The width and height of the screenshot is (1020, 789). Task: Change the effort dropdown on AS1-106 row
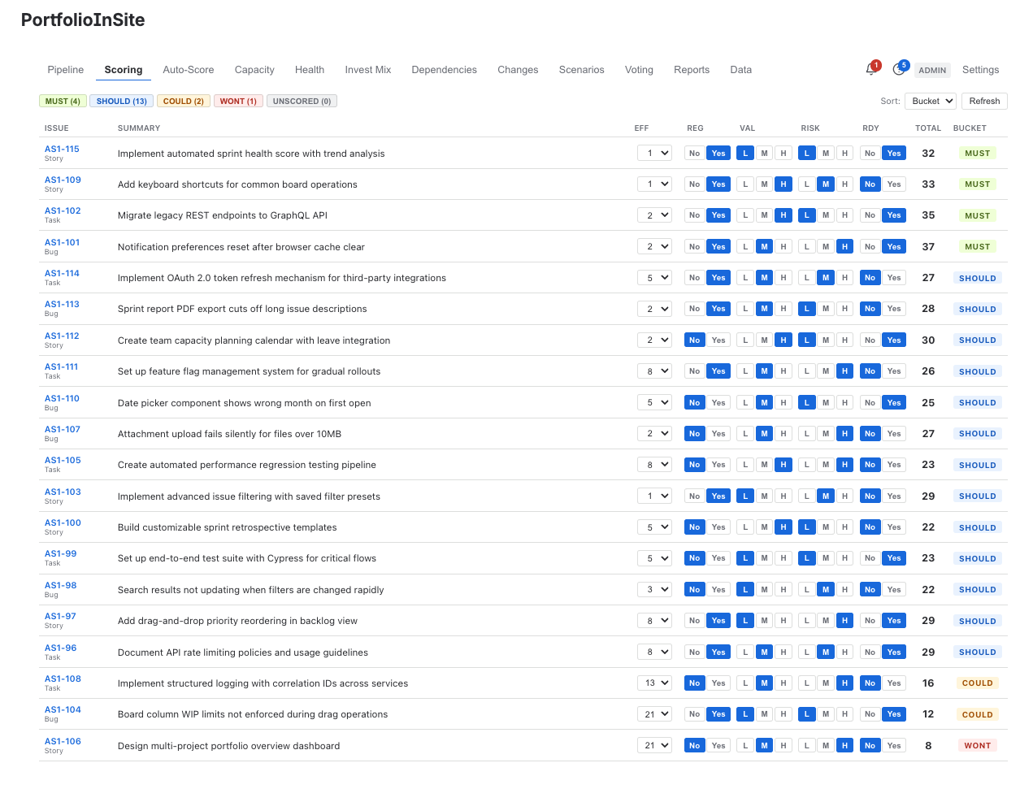[x=654, y=745]
